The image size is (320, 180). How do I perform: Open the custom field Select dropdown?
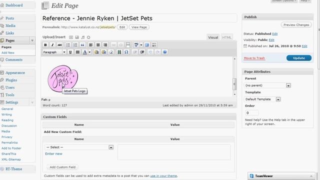coord(79,147)
